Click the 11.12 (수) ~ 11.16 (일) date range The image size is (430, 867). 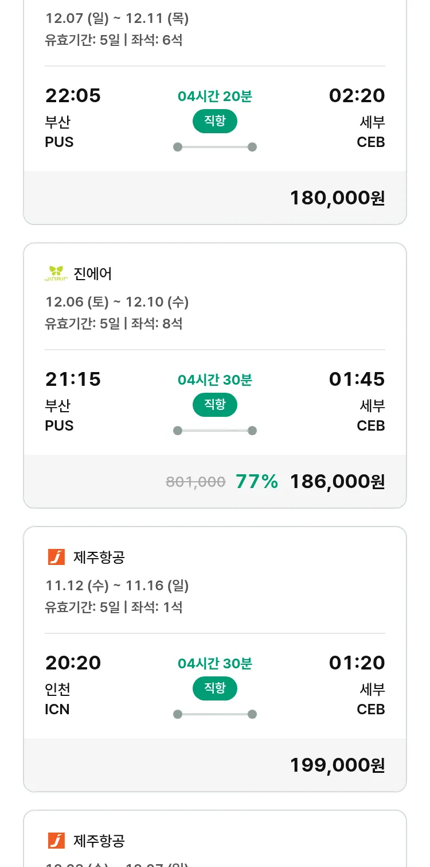117,586
